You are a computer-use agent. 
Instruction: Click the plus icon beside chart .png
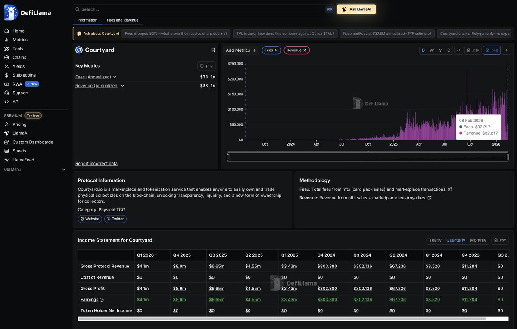click(x=506, y=50)
